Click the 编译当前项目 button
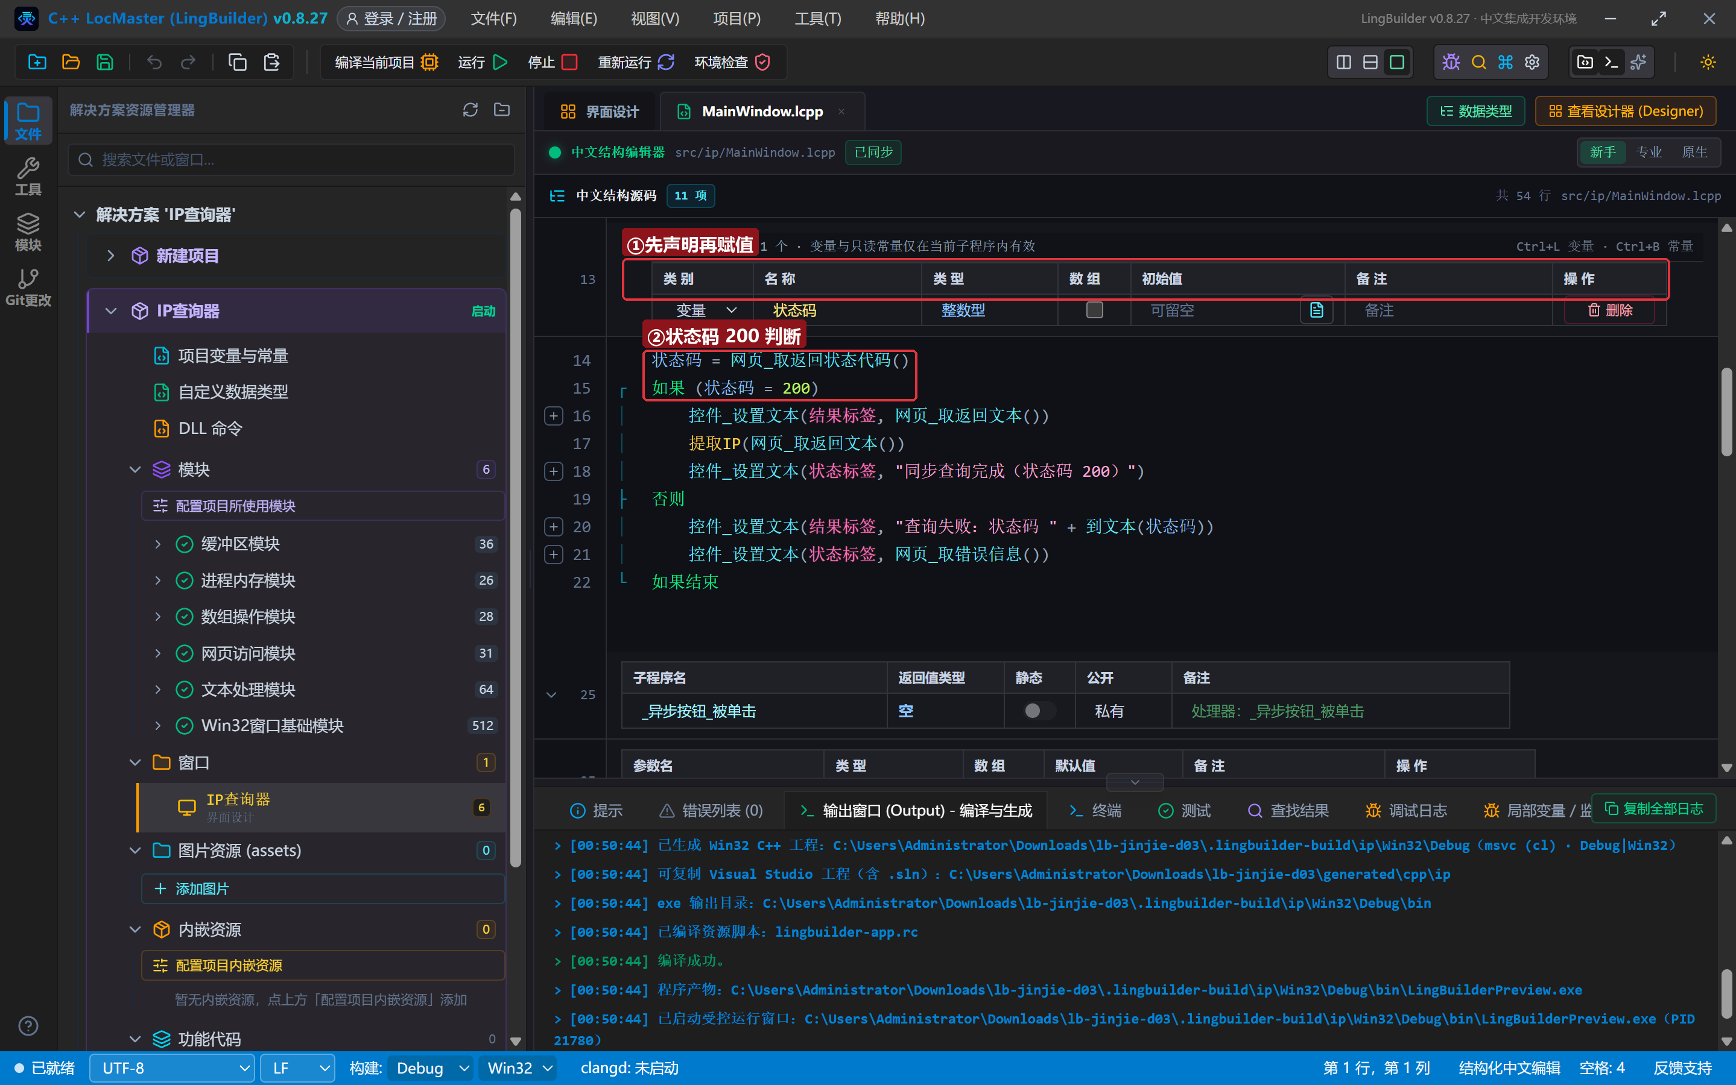 click(386, 63)
